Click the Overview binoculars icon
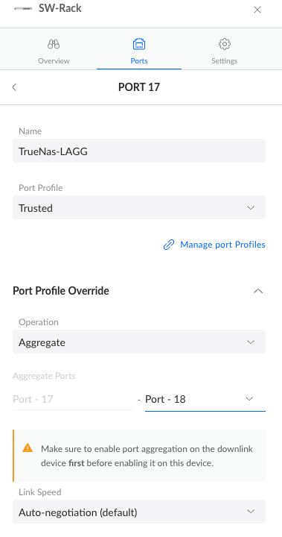 coord(54,44)
